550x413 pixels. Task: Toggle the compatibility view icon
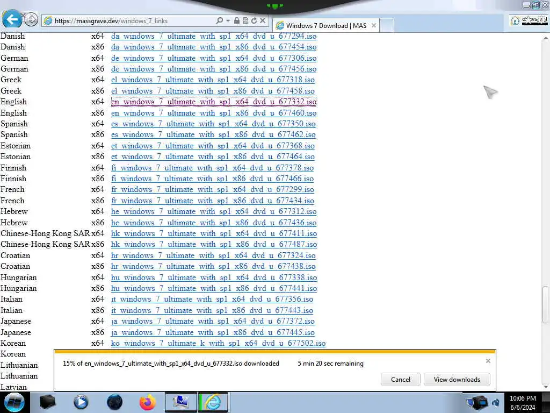click(x=245, y=21)
